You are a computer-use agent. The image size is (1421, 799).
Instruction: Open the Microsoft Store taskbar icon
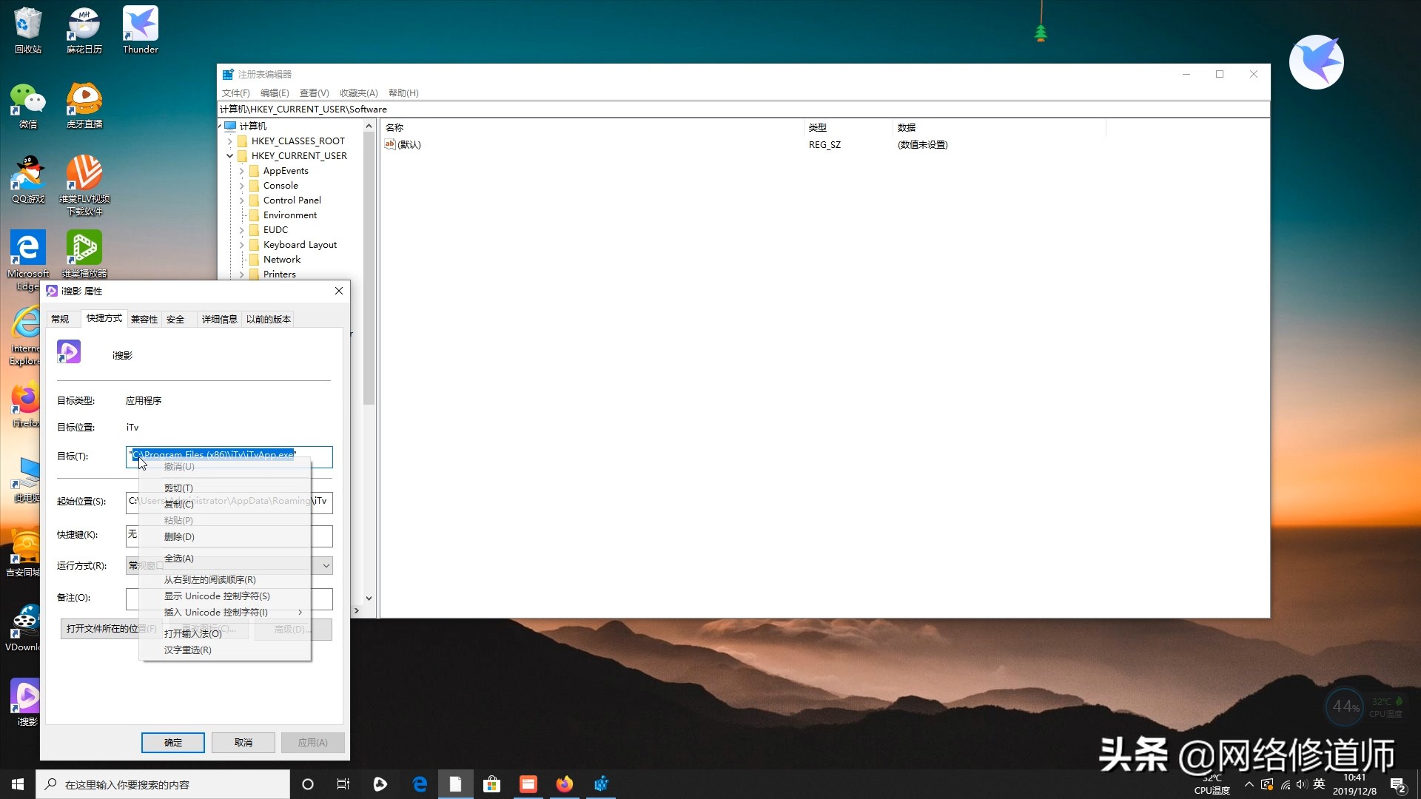point(492,783)
